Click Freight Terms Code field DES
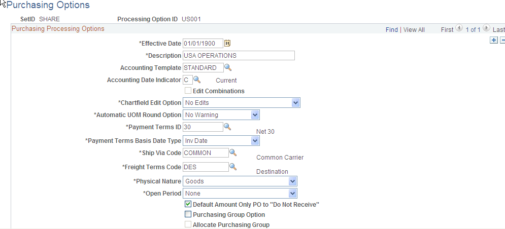The width and height of the screenshot is (505, 229). click(206, 167)
